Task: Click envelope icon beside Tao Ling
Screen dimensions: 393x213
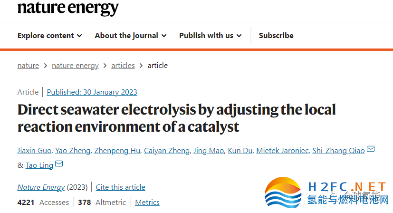Action: point(59,164)
